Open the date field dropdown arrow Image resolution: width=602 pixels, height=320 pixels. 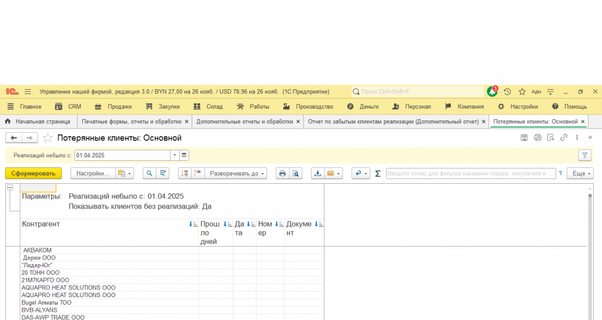[x=175, y=155]
